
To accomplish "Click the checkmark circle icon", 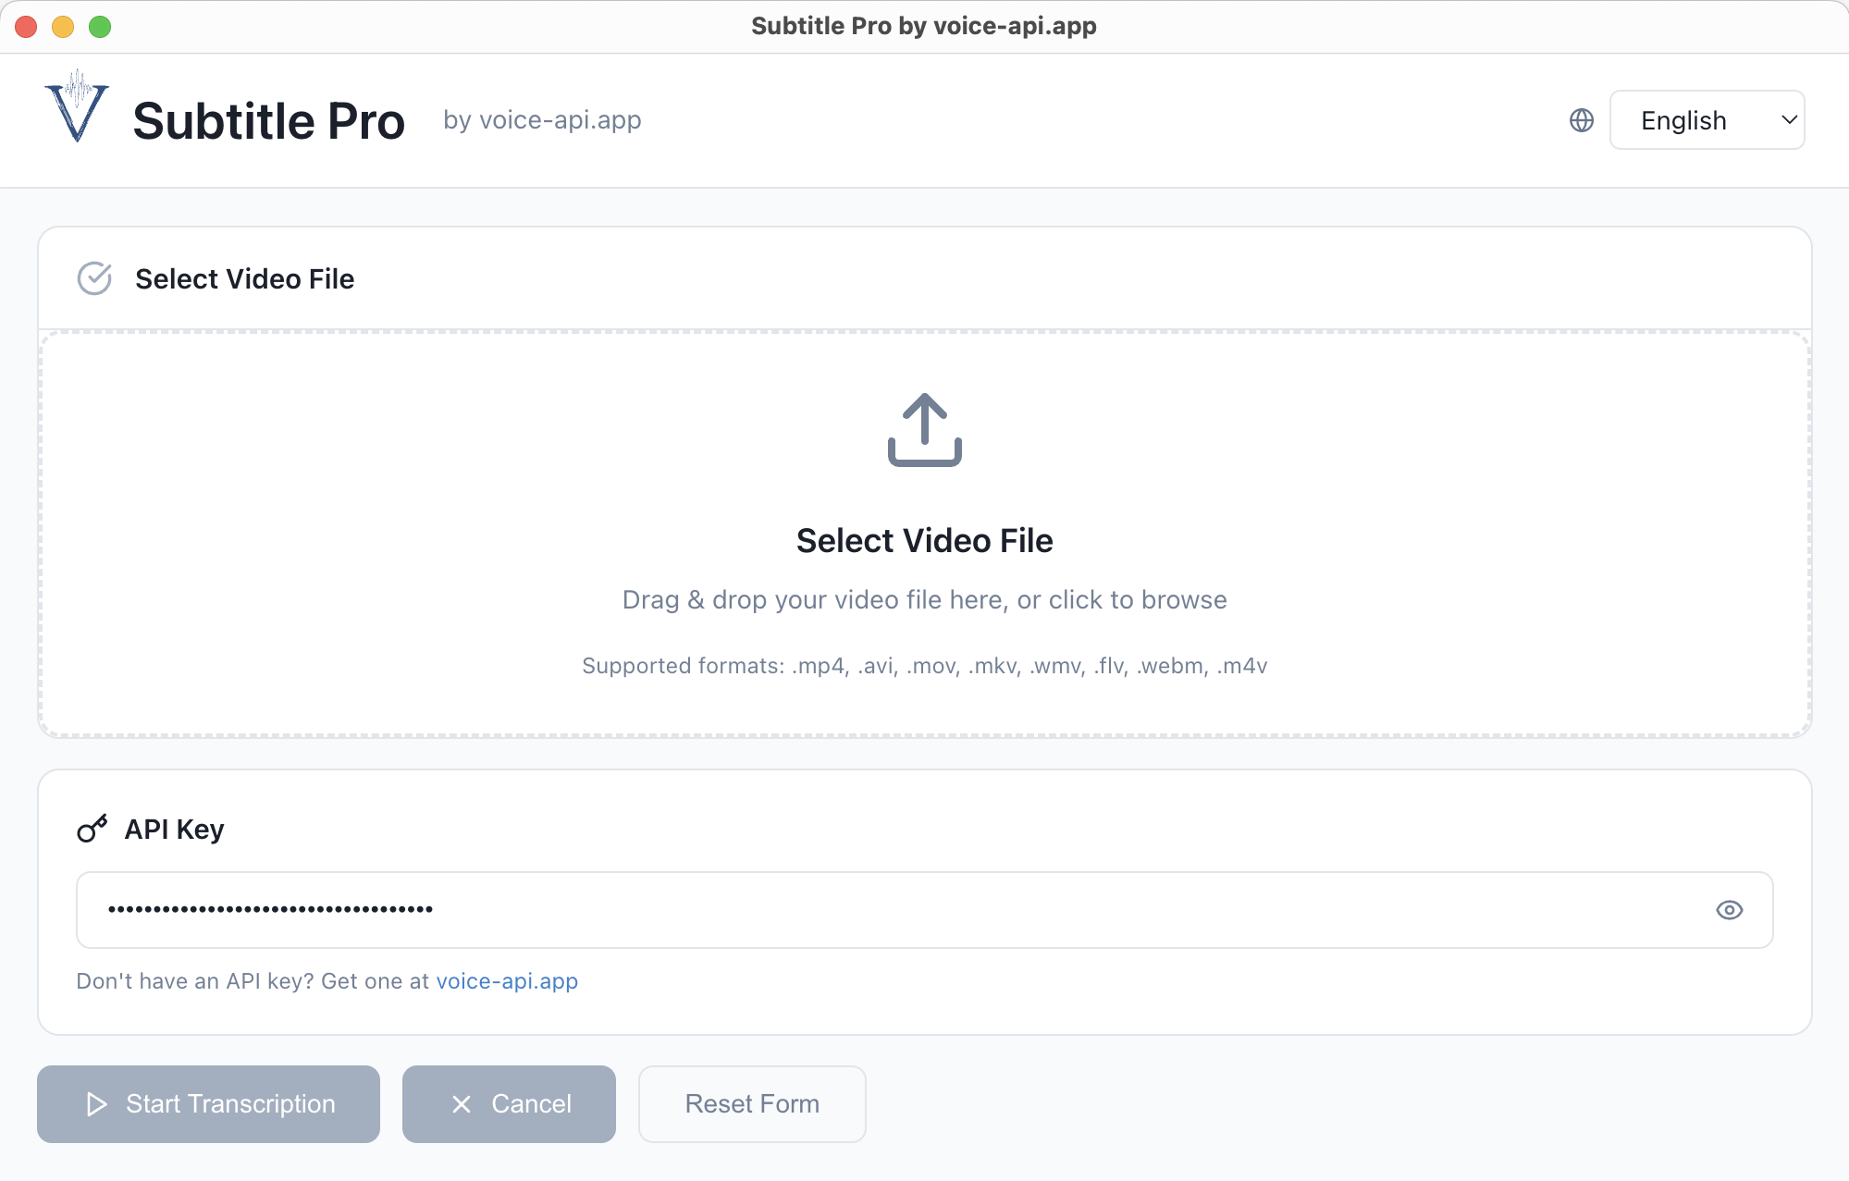I will 94,278.
